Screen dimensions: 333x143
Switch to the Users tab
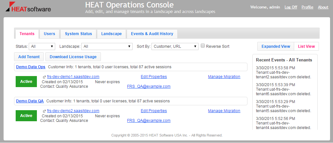[49, 34]
